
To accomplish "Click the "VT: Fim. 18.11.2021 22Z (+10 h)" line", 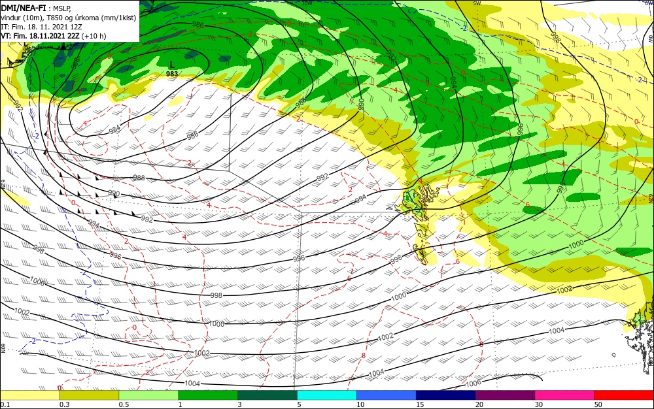I will [54, 36].
